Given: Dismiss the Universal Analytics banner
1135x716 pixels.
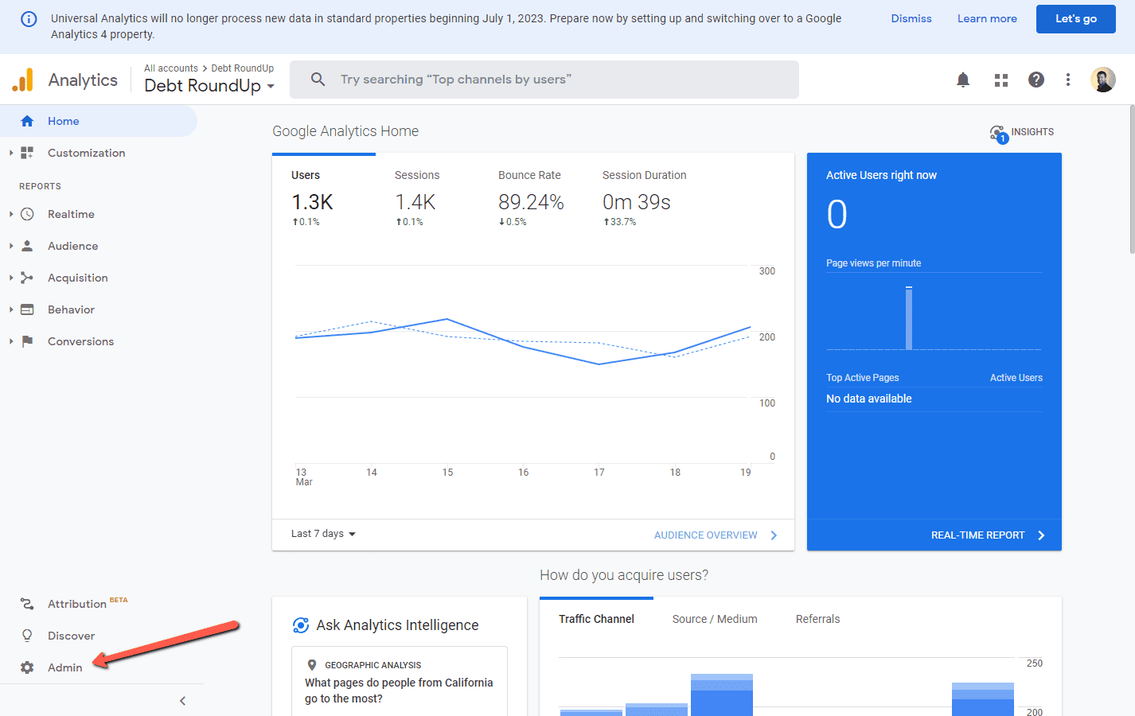Looking at the screenshot, I should [911, 18].
